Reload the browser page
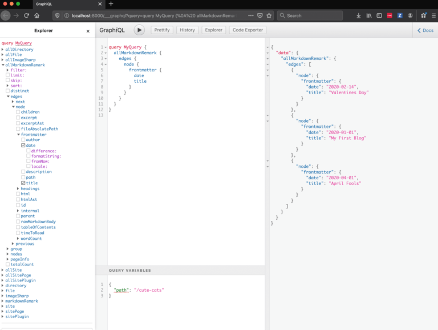The height and width of the screenshot is (330, 438). pos(26,15)
